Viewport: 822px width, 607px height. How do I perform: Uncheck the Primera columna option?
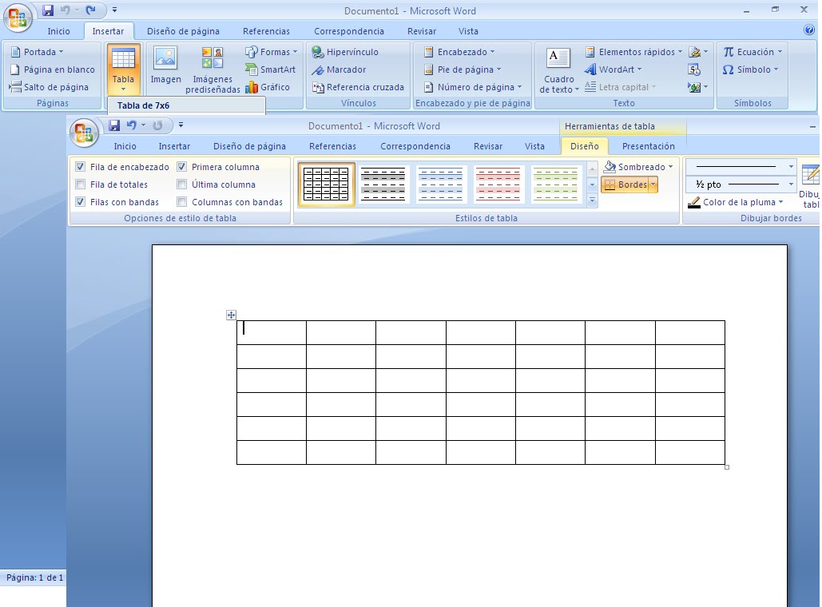[x=182, y=167]
